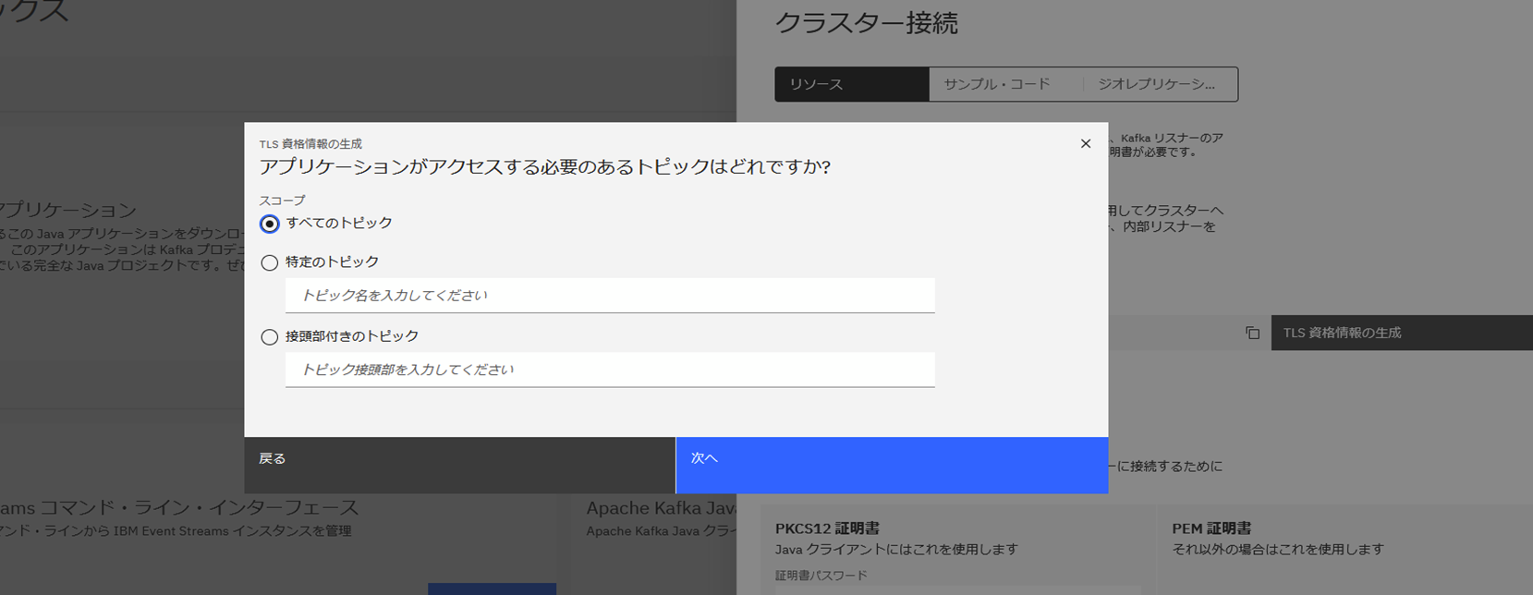1533x595 pixels.
Task: Select the すべてのトピック radio option
Action: click(270, 224)
